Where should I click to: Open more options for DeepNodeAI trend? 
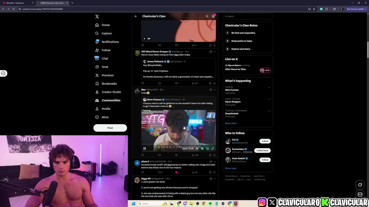[269, 111]
